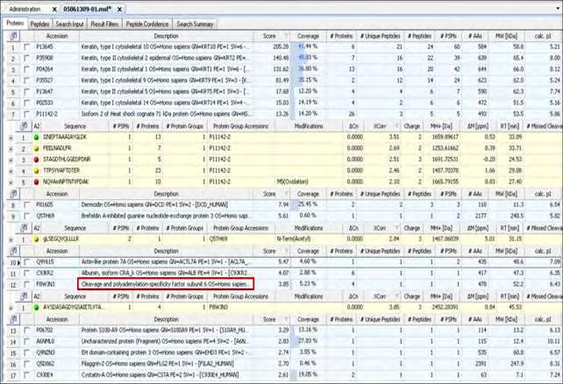
Task: Click green confidence dot of AYSDASAGDYGSAIETLVTA peptide
Action: click(x=36, y=308)
